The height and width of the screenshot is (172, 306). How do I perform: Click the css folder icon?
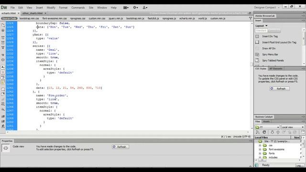265,145
